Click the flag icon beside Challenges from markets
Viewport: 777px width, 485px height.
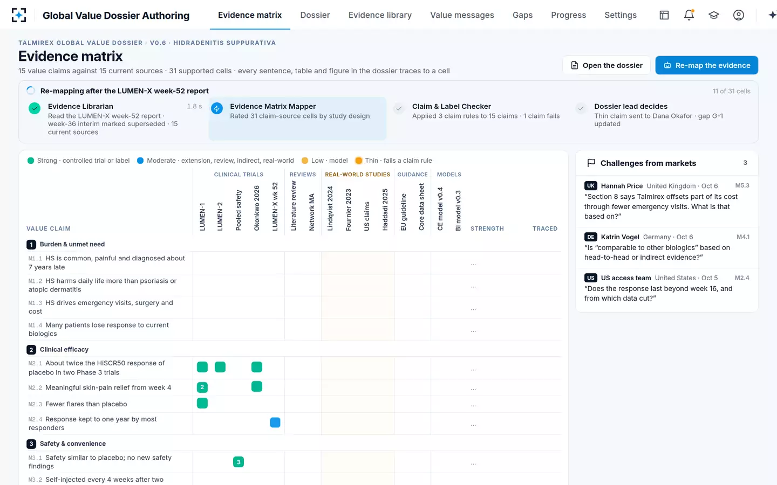click(591, 163)
